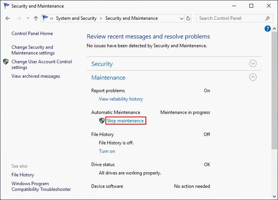This screenshot has height=200, width=278.
Task: Click Security and Maintenance breadcrumb
Action: click(x=131, y=18)
